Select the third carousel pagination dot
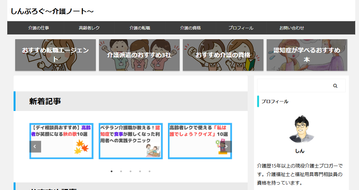 click(x=131, y=171)
